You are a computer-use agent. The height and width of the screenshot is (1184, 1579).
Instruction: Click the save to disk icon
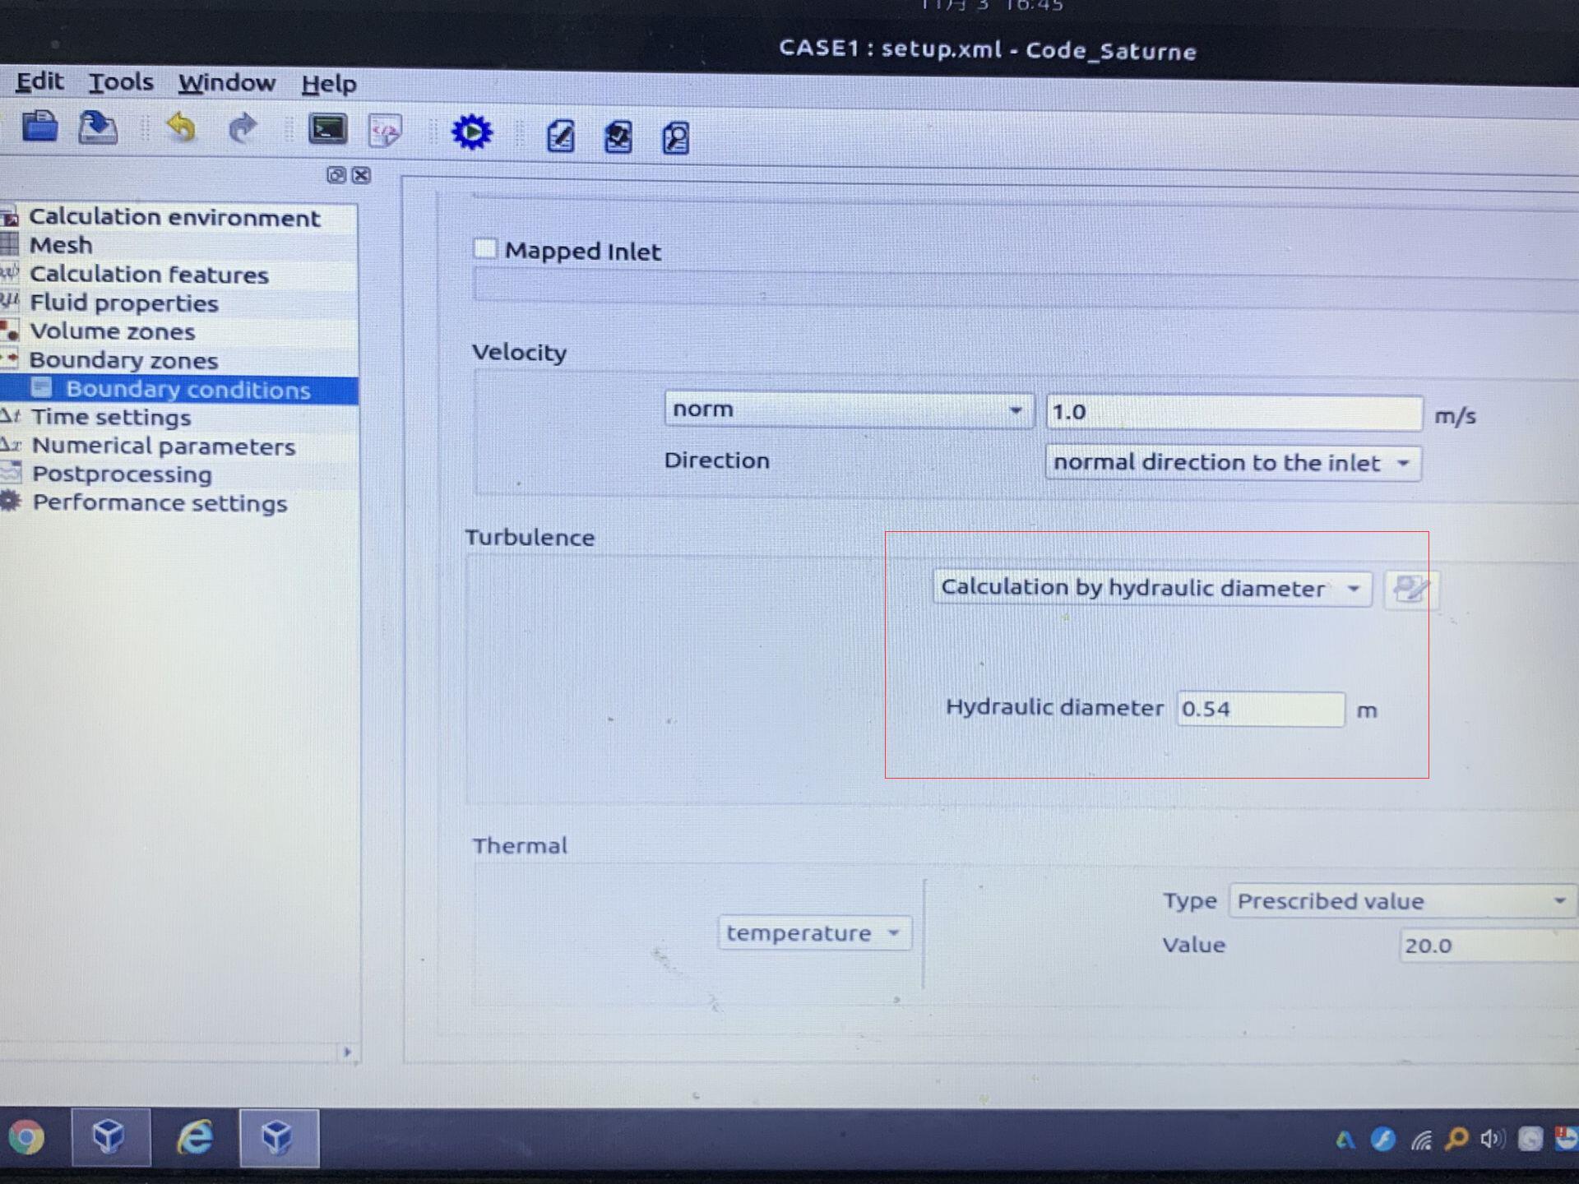click(x=97, y=128)
